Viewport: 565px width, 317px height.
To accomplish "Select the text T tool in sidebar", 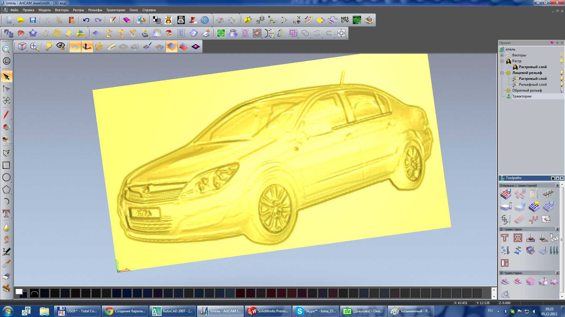I will click(x=6, y=213).
